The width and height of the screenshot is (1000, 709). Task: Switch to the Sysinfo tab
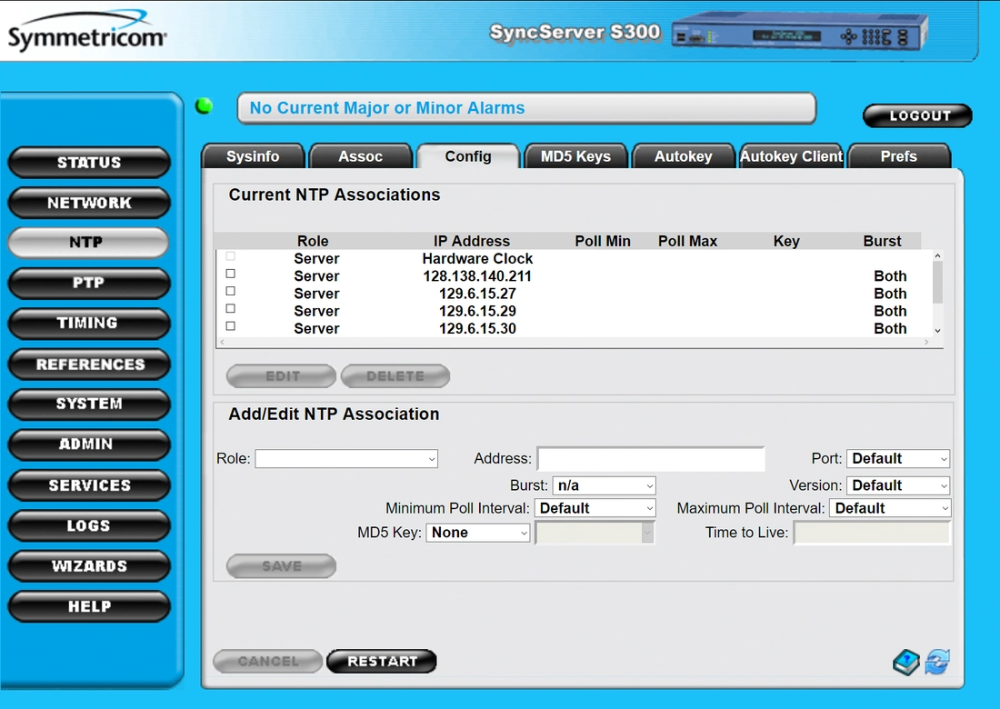pyautogui.click(x=253, y=156)
